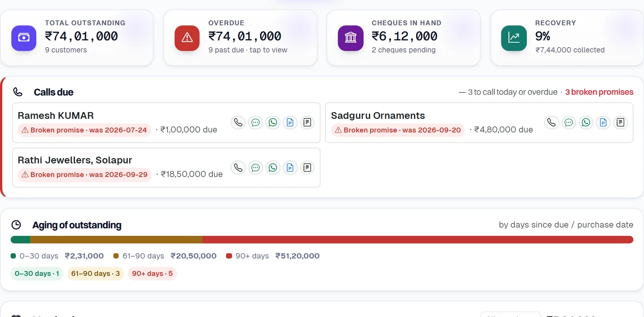Screen dimensions: 644x317
Task: Call Rathi Jewellers, Solapur by phone icon
Action: point(238,168)
